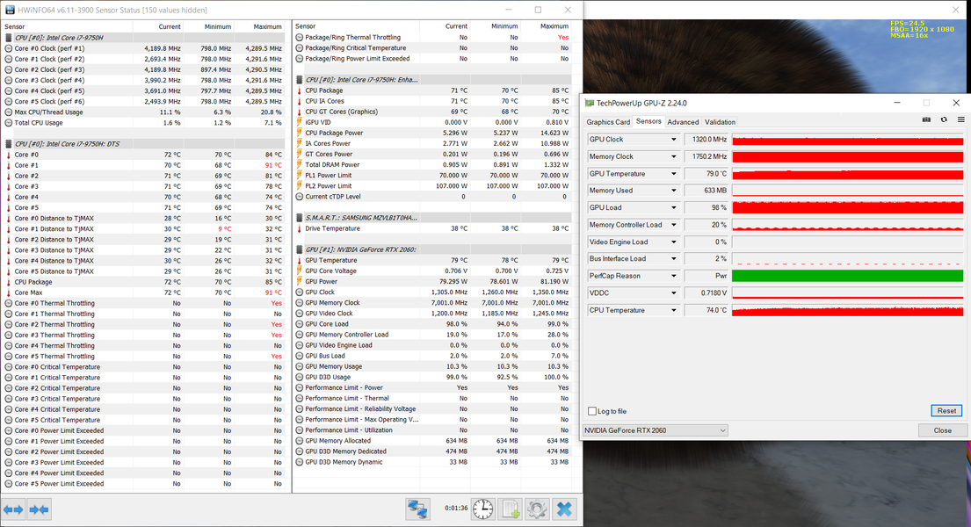Click the HWiNFO64 title bar app icon
This screenshot has height=527, width=971.
click(10, 10)
